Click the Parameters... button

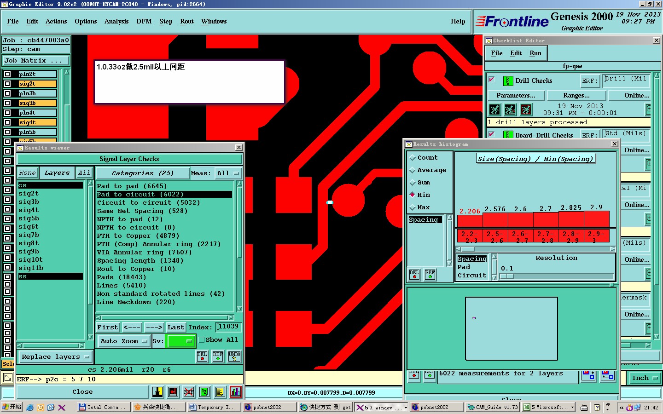point(516,95)
